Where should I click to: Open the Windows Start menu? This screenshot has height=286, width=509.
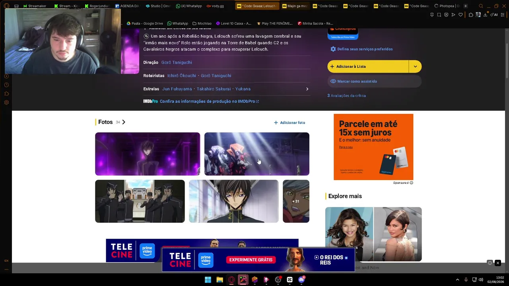coord(208,280)
